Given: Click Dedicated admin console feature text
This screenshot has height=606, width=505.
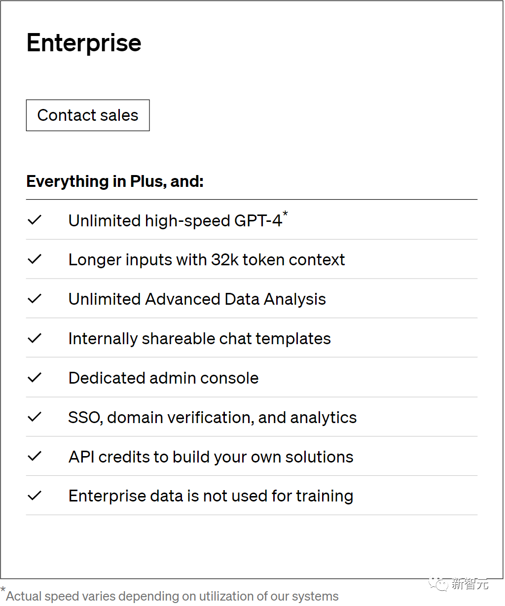Looking at the screenshot, I should (x=164, y=378).
